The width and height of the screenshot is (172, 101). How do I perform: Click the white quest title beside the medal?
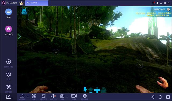point(159,9)
